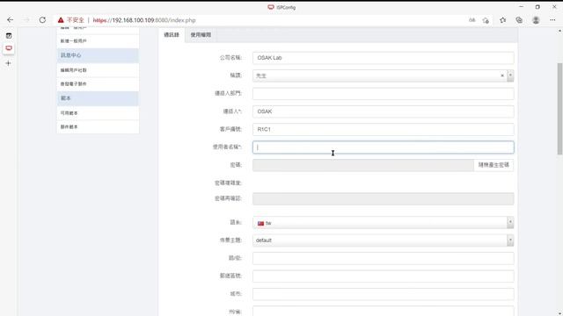Image resolution: width=563 pixels, height=316 pixels.
Task: Open 可用範本 item in the left menu
Action: pyautogui.click(x=98, y=113)
